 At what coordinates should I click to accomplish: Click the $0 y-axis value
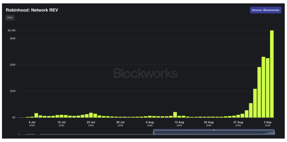14,117
